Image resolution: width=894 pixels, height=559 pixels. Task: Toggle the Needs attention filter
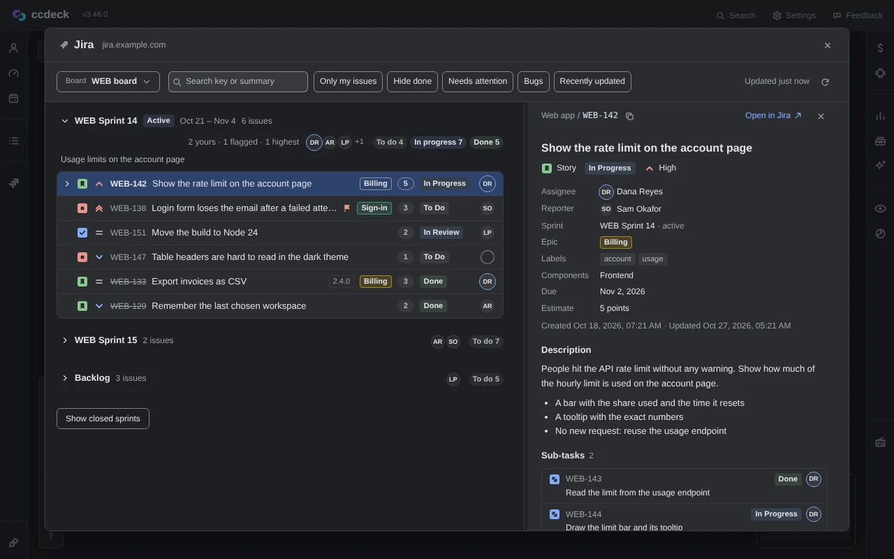pyautogui.click(x=478, y=82)
